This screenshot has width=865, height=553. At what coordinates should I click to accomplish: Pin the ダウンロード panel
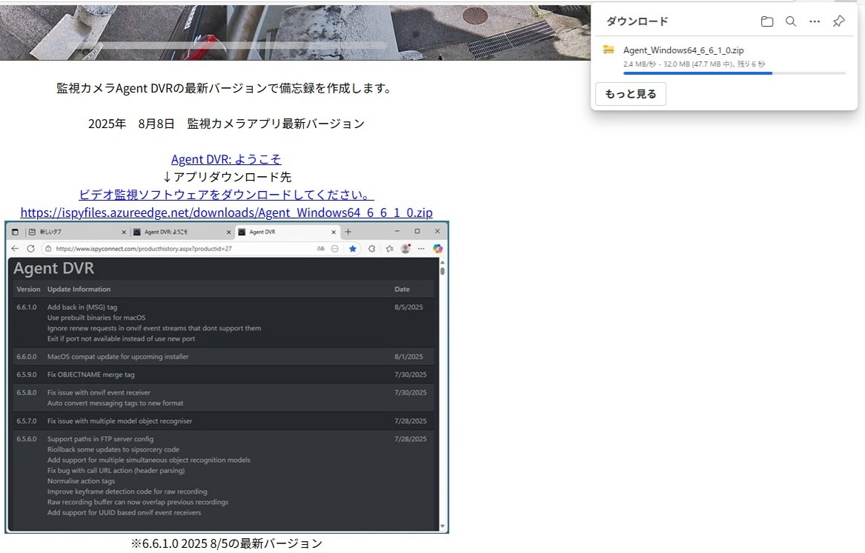click(x=838, y=21)
